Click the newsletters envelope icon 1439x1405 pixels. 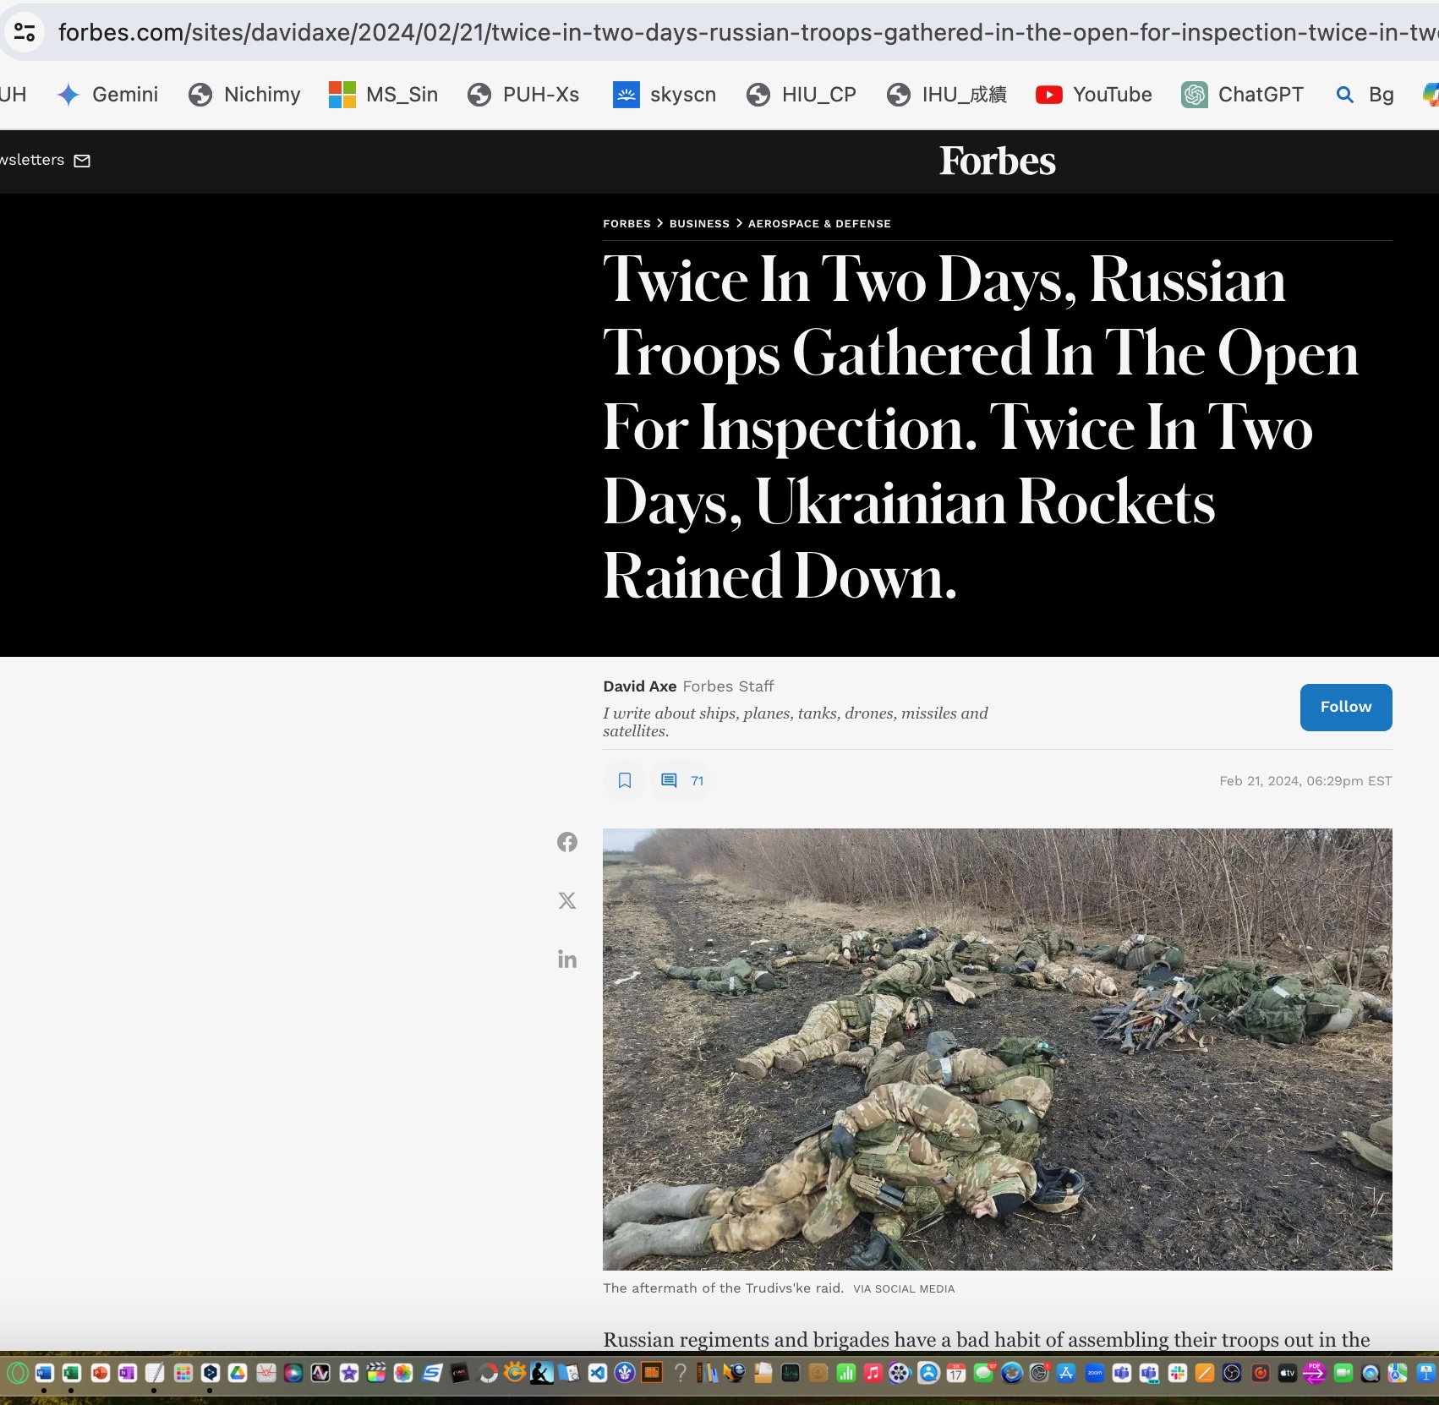pyautogui.click(x=82, y=161)
